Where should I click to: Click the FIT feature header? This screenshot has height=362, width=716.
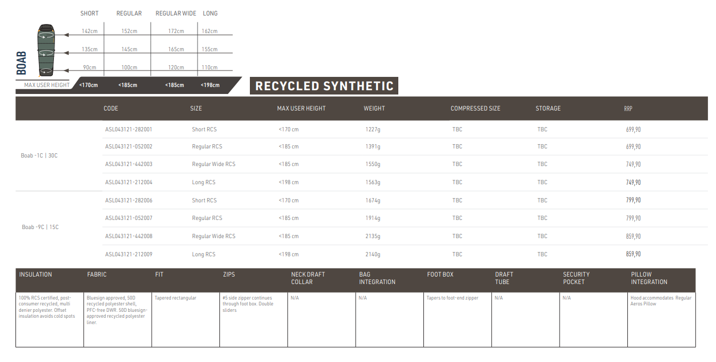(x=159, y=274)
